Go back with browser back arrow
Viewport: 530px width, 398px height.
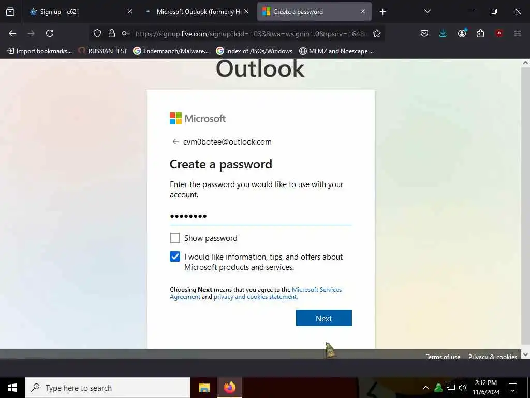tap(12, 33)
